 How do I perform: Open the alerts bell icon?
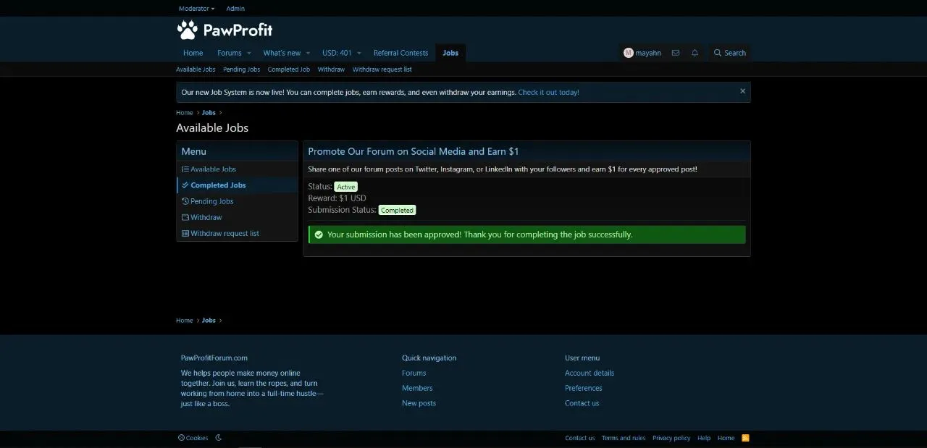click(x=695, y=53)
